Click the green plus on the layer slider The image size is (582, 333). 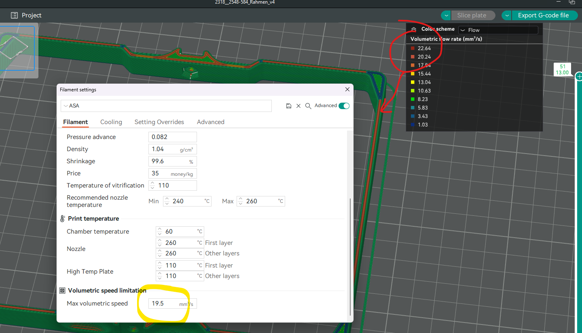(x=579, y=76)
